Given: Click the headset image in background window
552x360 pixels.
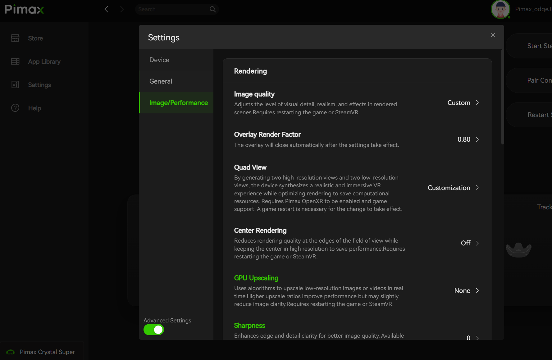Looking at the screenshot, I should 518,250.
